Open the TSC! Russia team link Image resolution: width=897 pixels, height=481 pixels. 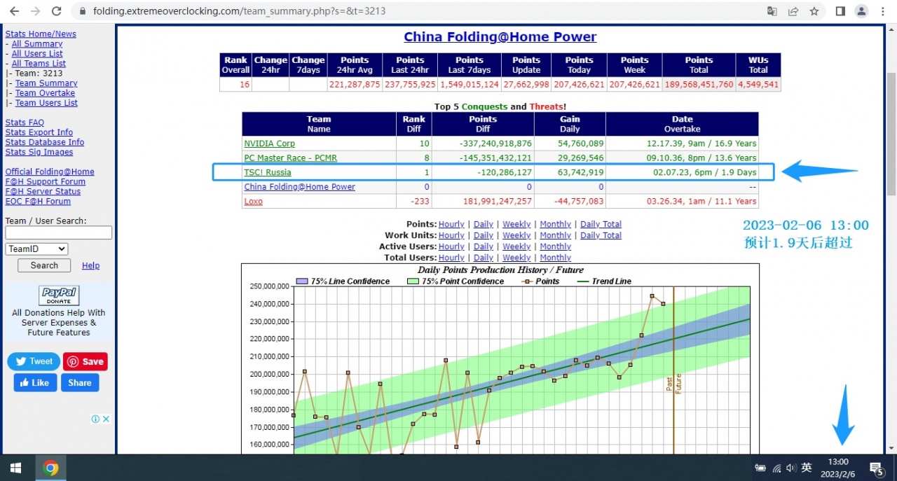[268, 172]
